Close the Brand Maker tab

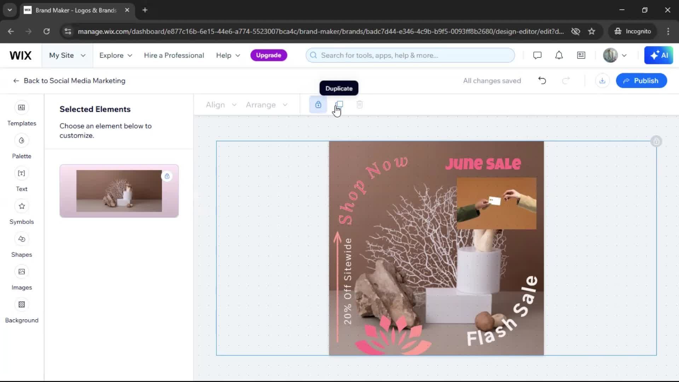point(127,10)
